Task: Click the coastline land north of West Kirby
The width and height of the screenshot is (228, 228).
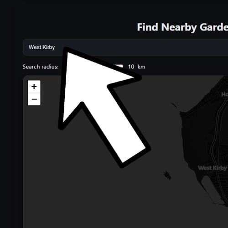Action: tap(197, 129)
